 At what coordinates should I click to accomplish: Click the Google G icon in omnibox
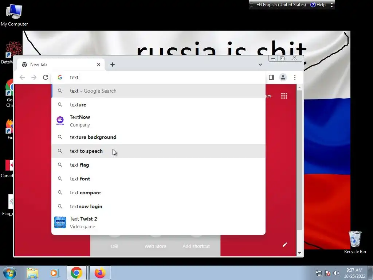pos(60,77)
